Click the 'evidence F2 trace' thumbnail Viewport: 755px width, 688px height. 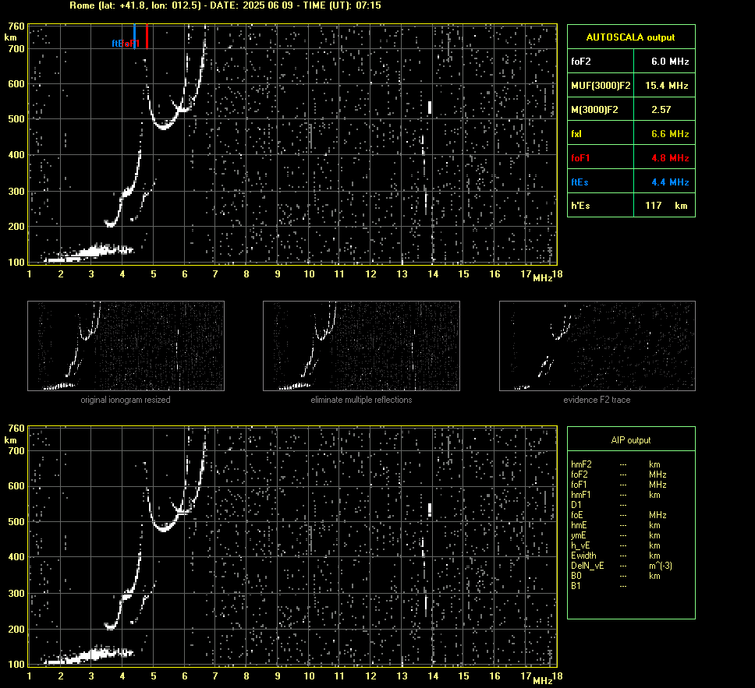pos(597,346)
